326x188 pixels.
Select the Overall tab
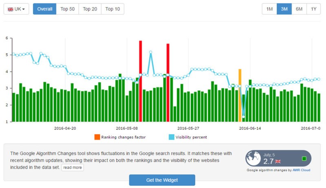[45, 9]
